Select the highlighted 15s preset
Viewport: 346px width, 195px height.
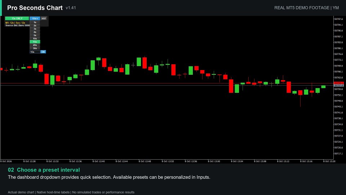point(35,42)
